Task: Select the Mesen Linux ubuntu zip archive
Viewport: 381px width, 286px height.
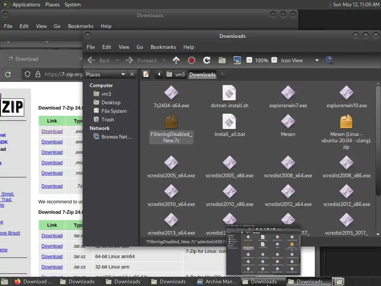Action: [x=346, y=132]
